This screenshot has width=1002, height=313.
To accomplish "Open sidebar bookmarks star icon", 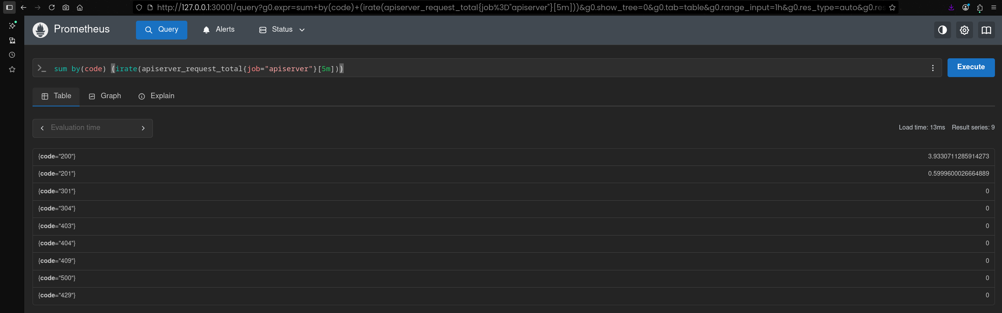I will (12, 69).
